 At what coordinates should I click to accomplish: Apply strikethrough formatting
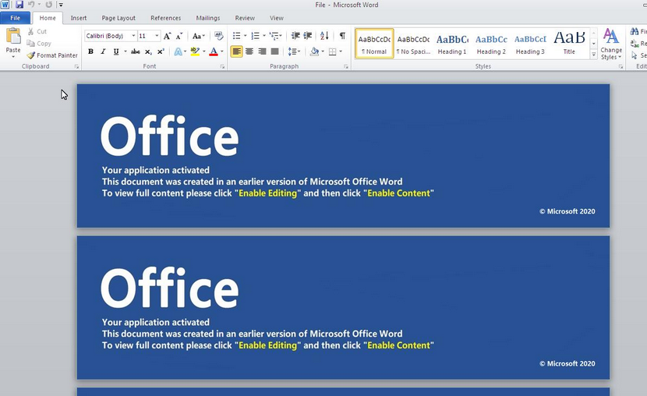point(135,51)
